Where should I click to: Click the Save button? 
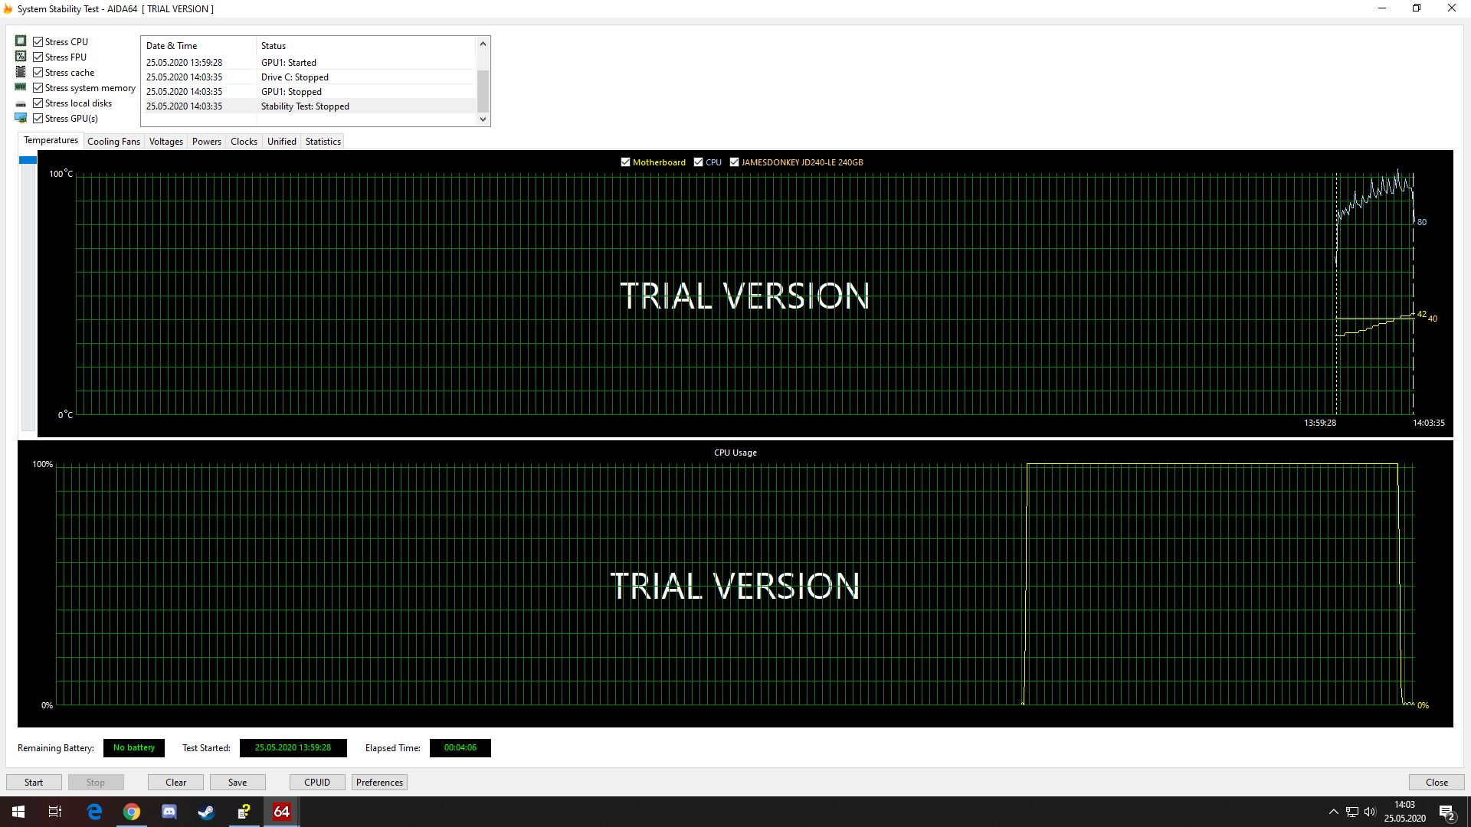[x=238, y=782]
